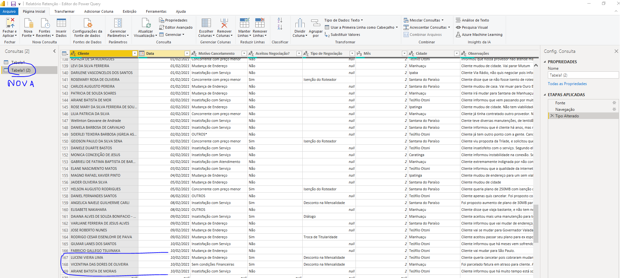Open Motivo Cancelamento filter dropdown
The width and height of the screenshot is (620, 278).
coord(244,53)
